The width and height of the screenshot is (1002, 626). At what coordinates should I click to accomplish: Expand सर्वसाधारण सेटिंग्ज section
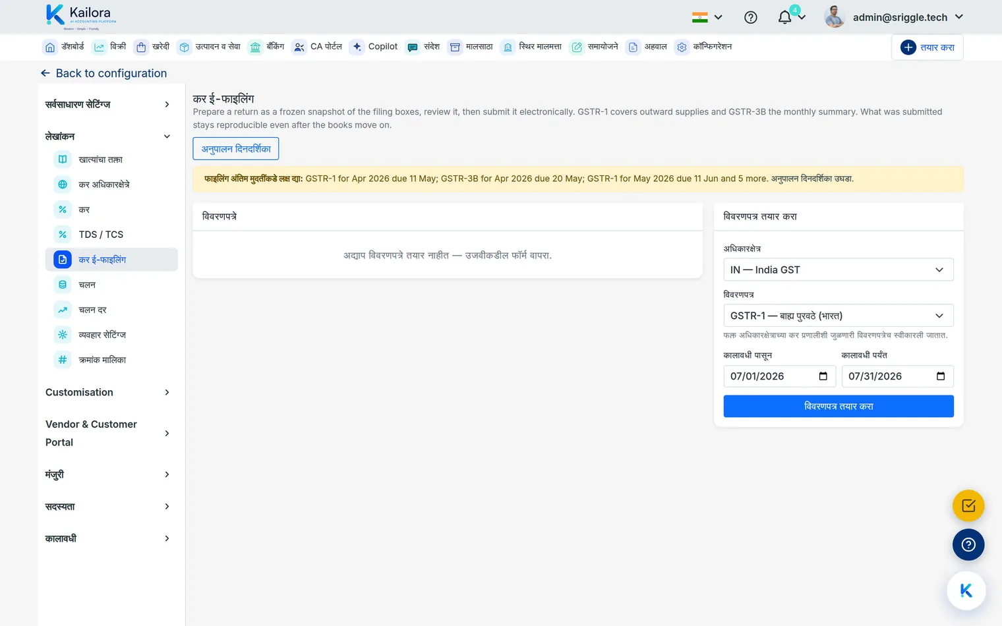(x=107, y=104)
